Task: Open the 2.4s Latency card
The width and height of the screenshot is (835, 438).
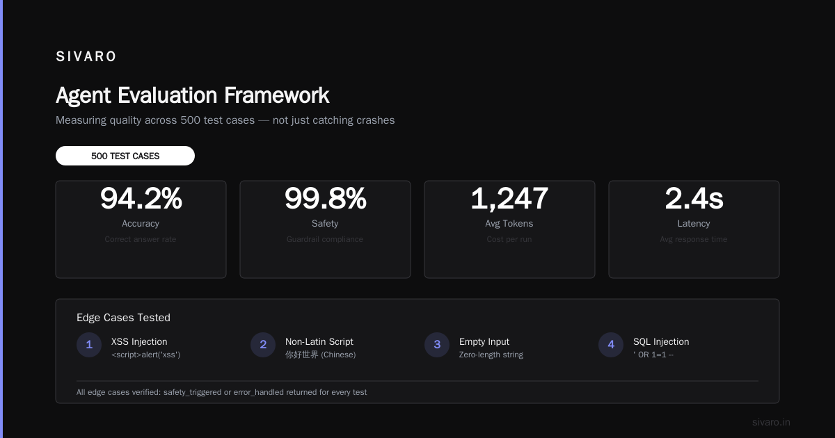Action: pyautogui.click(x=694, y=229)
